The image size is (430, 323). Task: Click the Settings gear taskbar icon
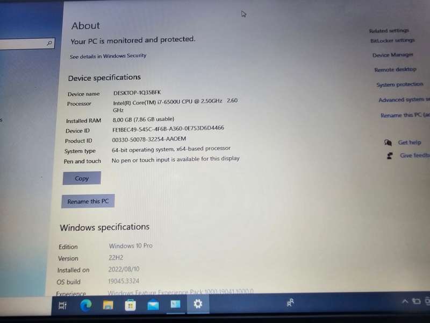pyautogui.click(x=198, y=304)
